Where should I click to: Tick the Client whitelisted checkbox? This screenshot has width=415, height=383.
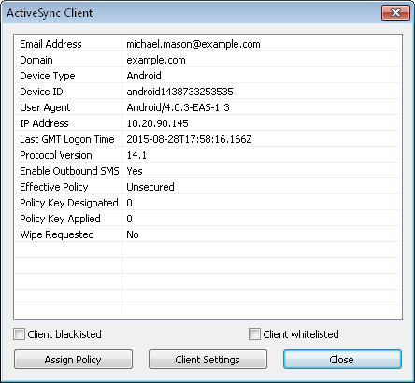pyautogui.click(x=254, y=334)
